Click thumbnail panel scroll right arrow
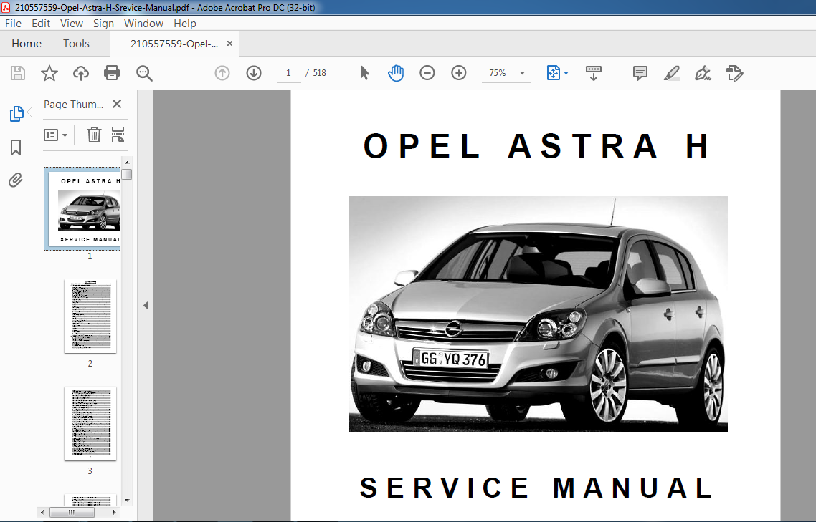This screenshot has height=522, width=816. (115, 512)
